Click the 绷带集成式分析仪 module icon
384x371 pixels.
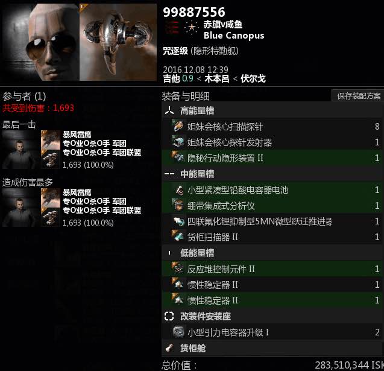pyautogui.click(x=178, y=205)
